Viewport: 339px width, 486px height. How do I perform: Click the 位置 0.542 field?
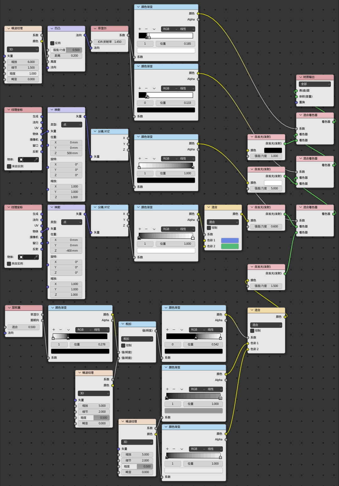pos(203,344)
